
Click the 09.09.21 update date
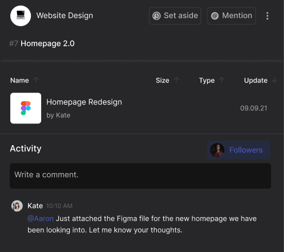254,108
